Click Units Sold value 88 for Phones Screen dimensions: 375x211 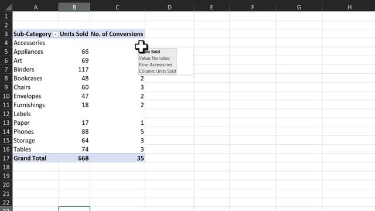tap(85, 131)
